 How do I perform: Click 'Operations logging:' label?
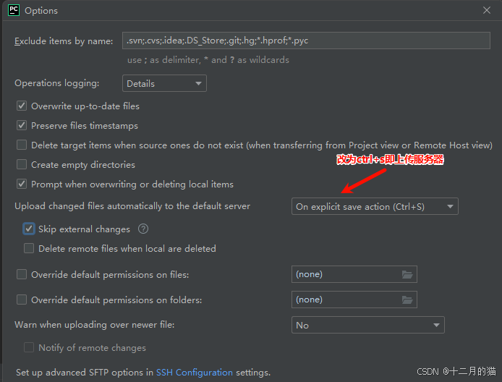click(57, 83)
